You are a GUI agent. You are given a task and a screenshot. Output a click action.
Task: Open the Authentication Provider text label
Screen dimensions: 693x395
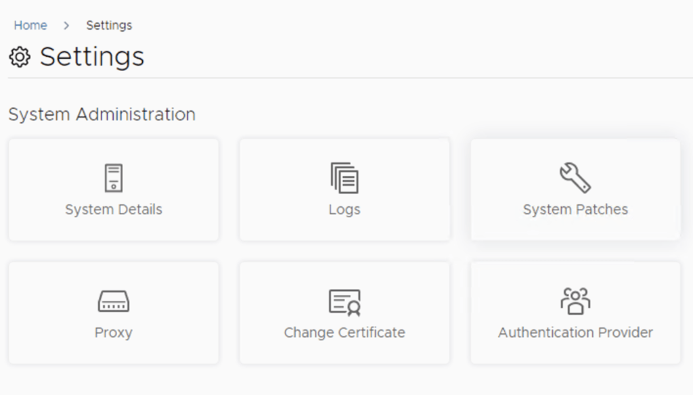(x=575, y=333)
